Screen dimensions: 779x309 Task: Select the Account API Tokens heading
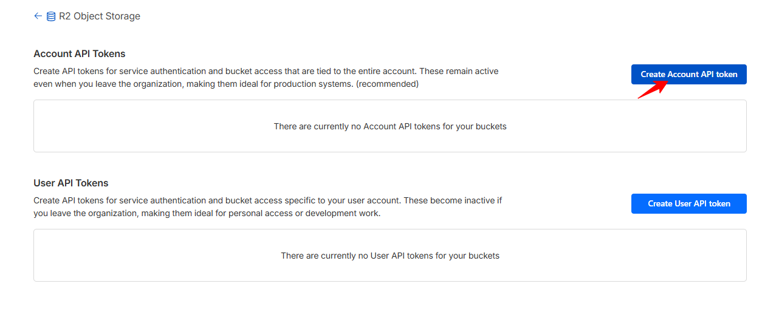tap(80, 54)
